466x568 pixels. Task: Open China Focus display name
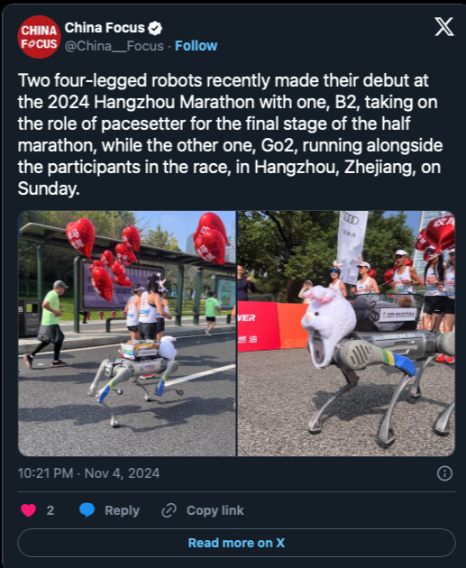(105, 28)
